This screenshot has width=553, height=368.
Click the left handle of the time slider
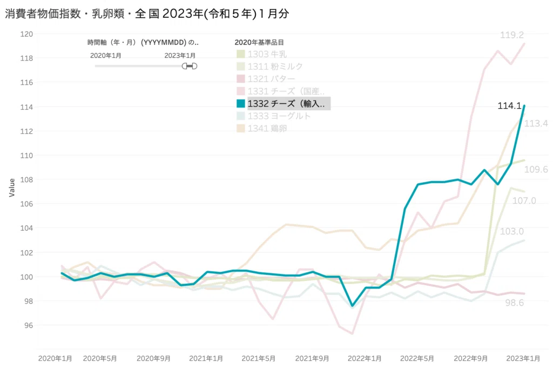point(185,66)
